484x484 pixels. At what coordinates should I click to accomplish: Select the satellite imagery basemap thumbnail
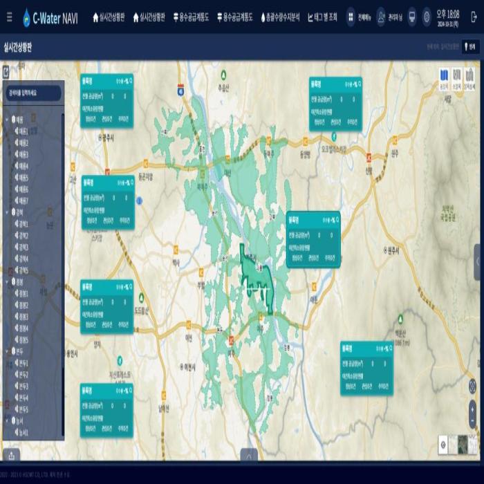coord(463,445)
